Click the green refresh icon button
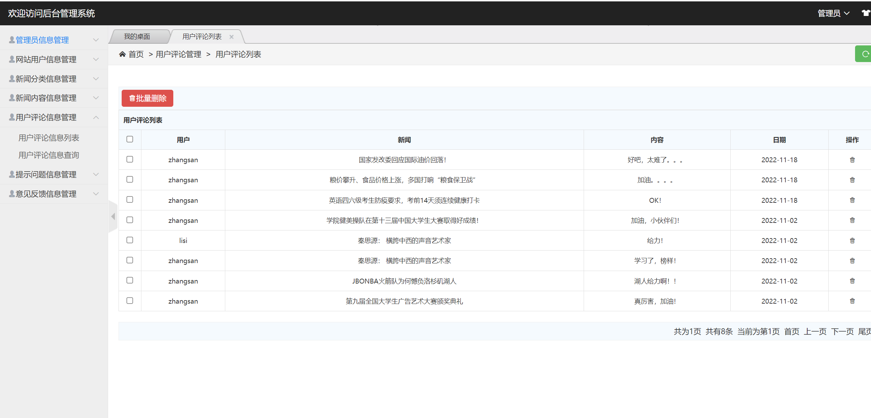871x418 pixels. tap(865, 54)
